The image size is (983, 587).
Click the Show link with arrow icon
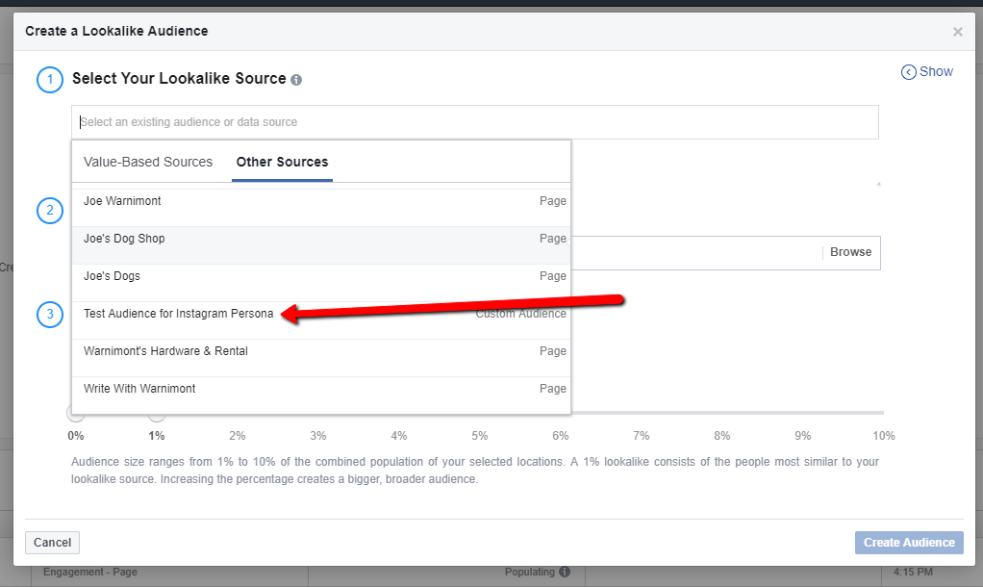click(927, 71)
